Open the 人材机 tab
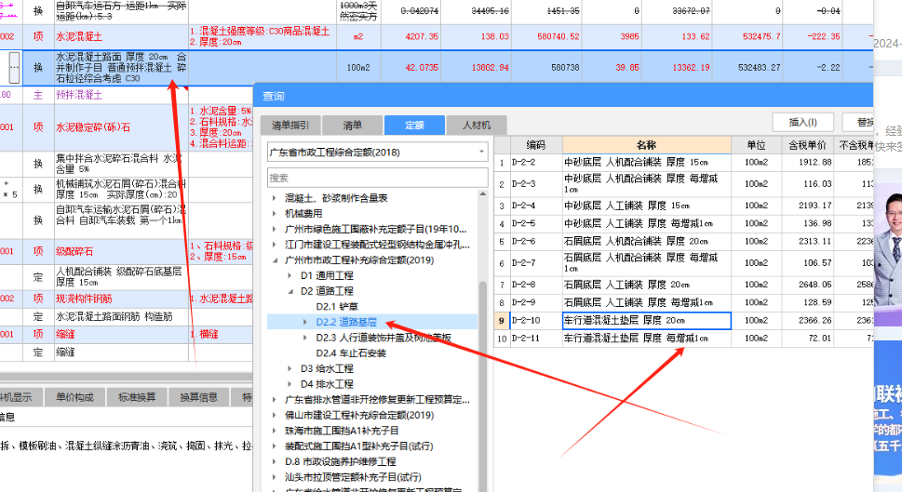 [477, 125]
